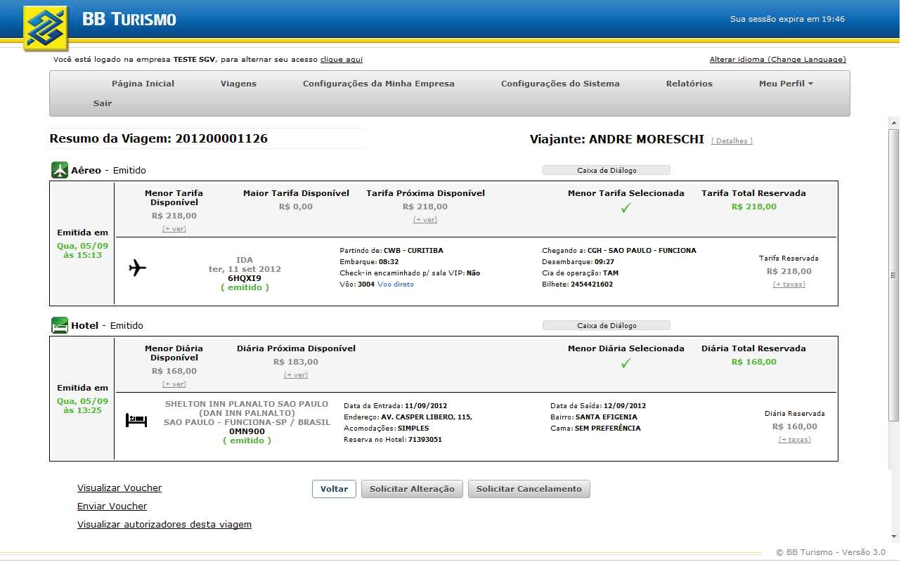This screenshot has height=562, width=901.
Task: Open Configurações do Sistema menu
Action: click(x=560, y=84)
